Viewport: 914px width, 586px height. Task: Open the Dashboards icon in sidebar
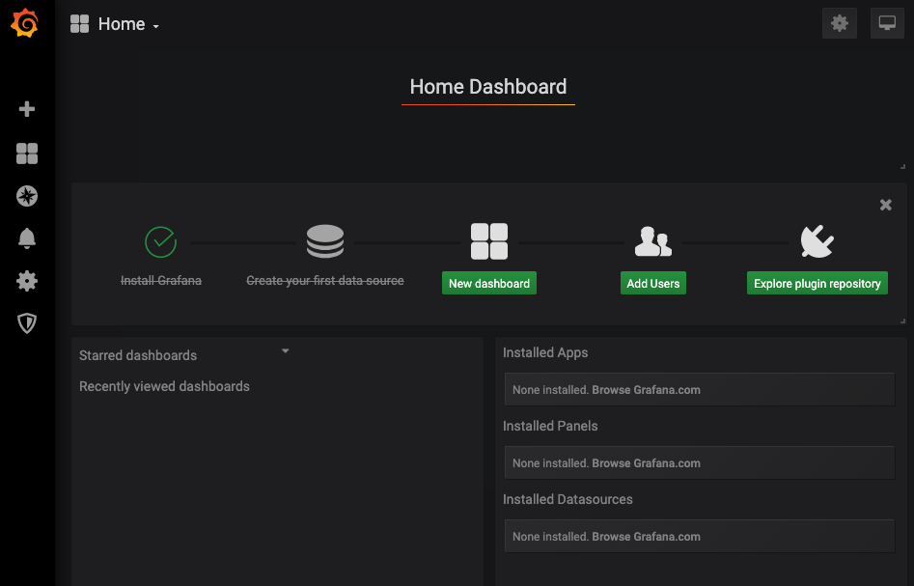[27, 153]
